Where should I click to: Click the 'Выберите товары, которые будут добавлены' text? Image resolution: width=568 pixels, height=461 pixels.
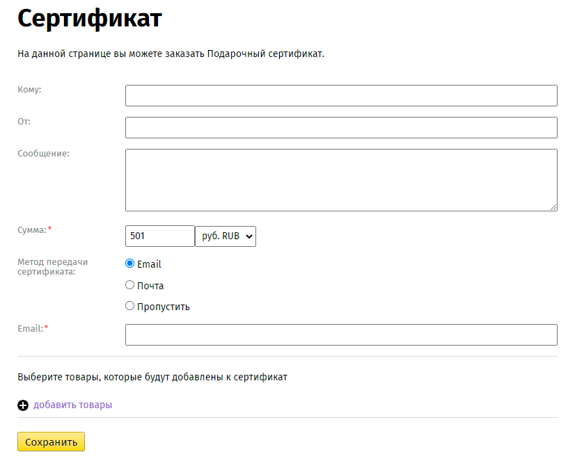(120, 377)
